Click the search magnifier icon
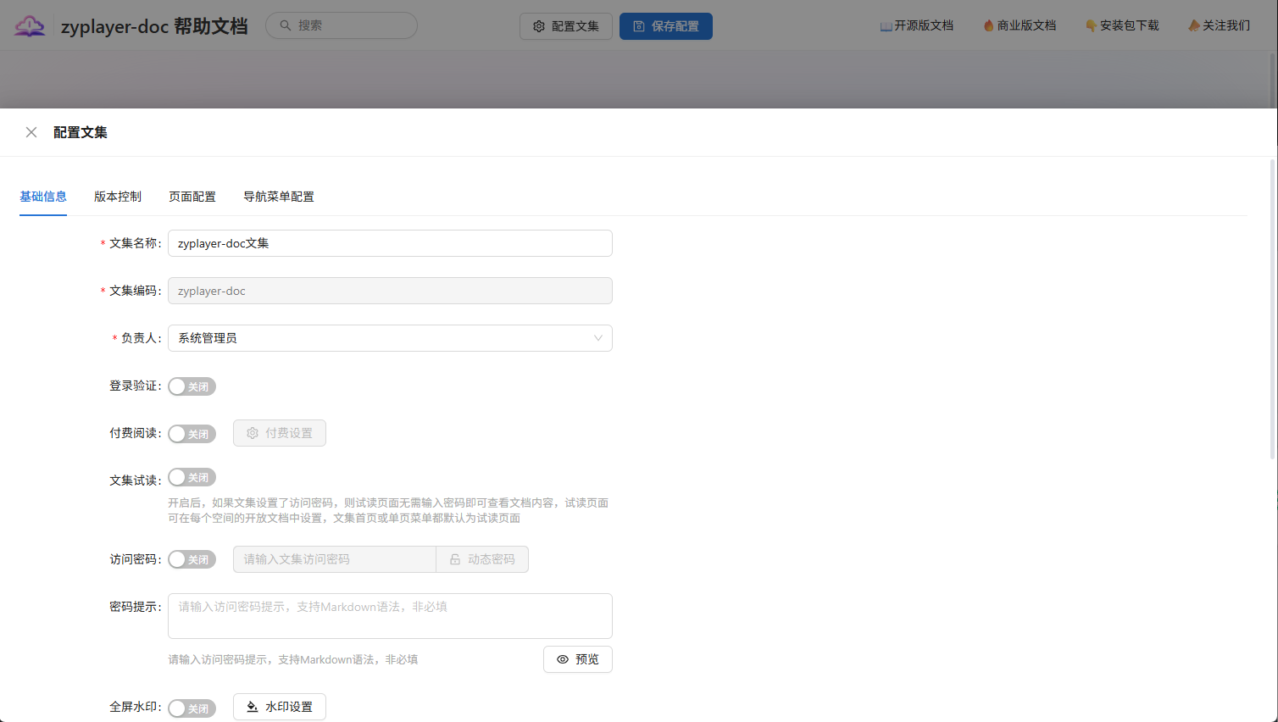Screen dimensions: 1278x722 (x=286, y=25)
